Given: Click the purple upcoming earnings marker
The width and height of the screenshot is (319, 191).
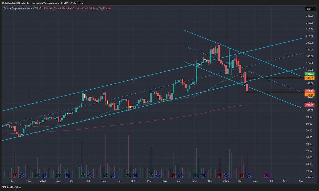Looking at the screenshot, I should coord(266,175).
